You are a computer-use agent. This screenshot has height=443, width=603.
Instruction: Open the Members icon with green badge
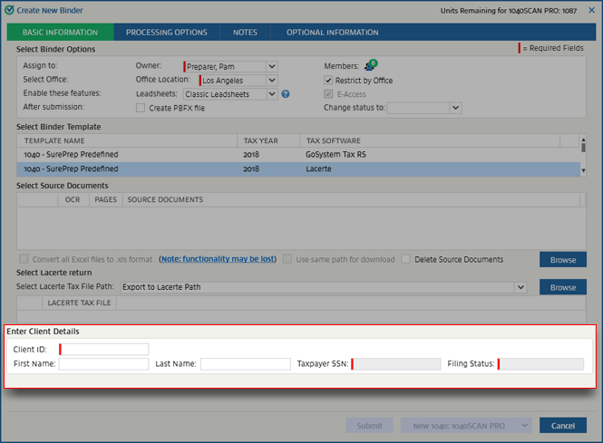tap(371, 65)
